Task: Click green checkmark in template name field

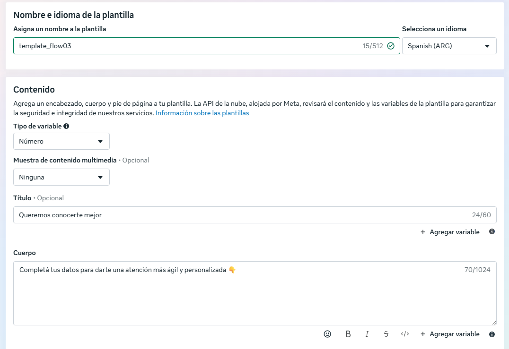Action: pos(391,46)
